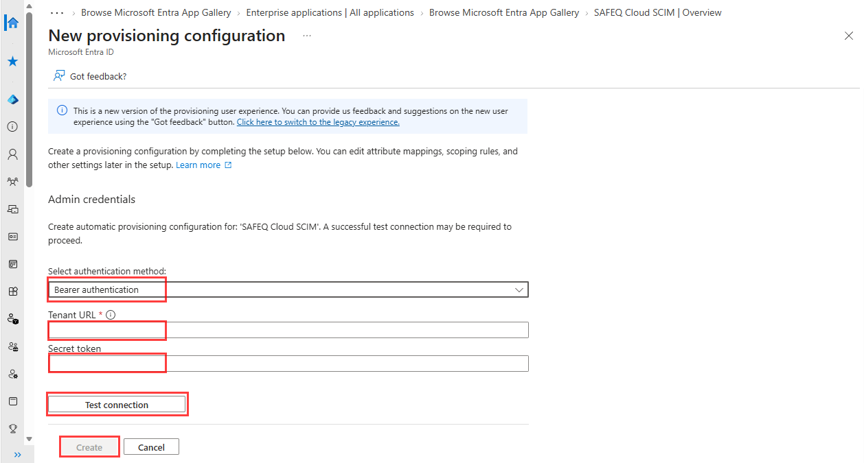Image resolution: width=864 pixels, height=463 pixels.
Task: Go to the second Browse Microsoft Entra App Gallery breadcrumb
Action: [x=504, y=12]
